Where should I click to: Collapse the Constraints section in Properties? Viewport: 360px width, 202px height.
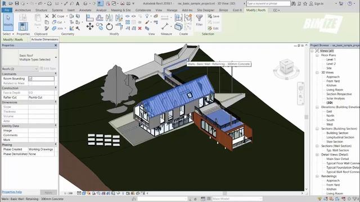56,74
